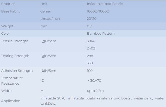
Task: Click the -30/+70 temperature range value
Action: point(94,81)
